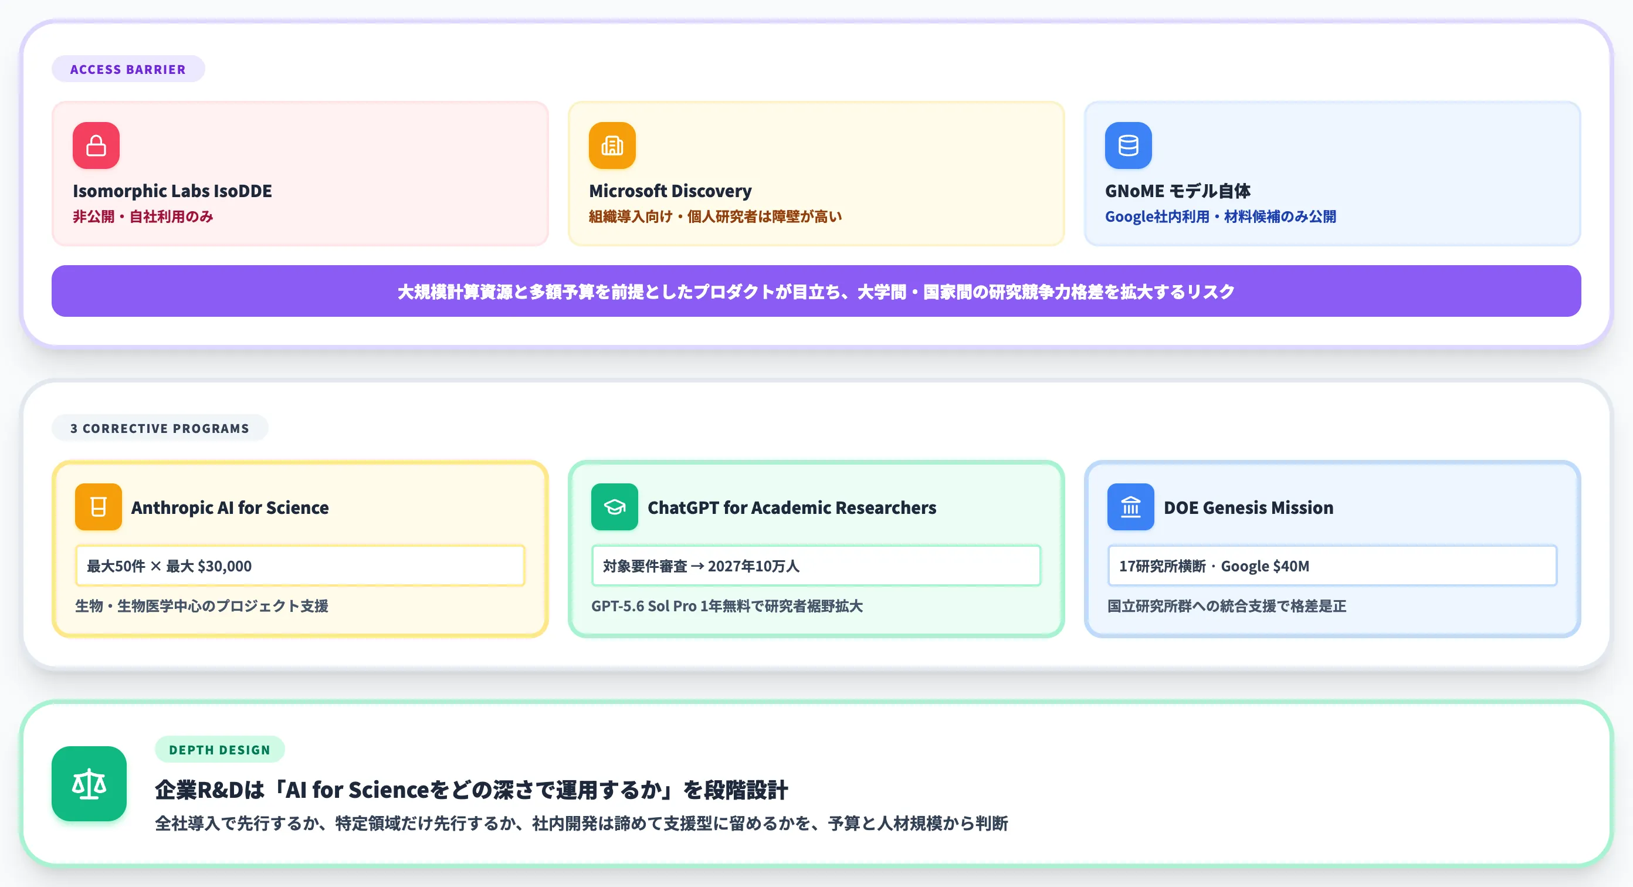Image resolution: width=1633 pixels, height=887 pixels.
Task: Click the '17研究所横断 · Google $40M' box
Action: point(1332,566)
